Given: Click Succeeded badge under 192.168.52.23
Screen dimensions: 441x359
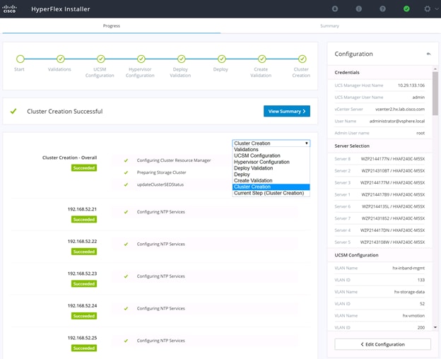Looking at the screenshot, I should pyautogui.click(x=84, y=283).
